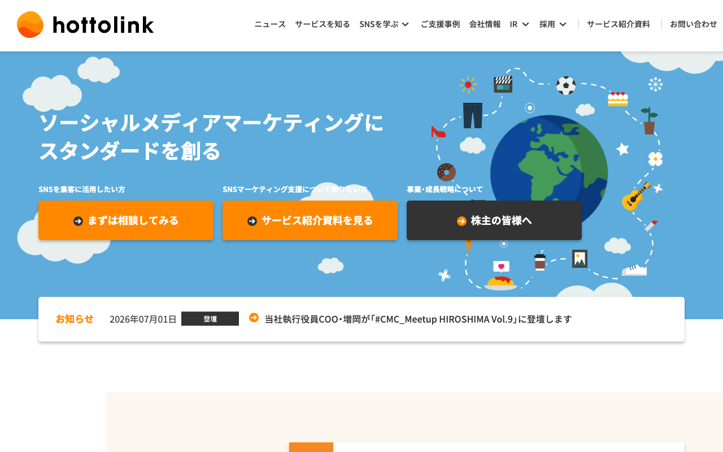Expand the IR dropdown menu chevron
The image size is (723, 452).
(525, 24)
